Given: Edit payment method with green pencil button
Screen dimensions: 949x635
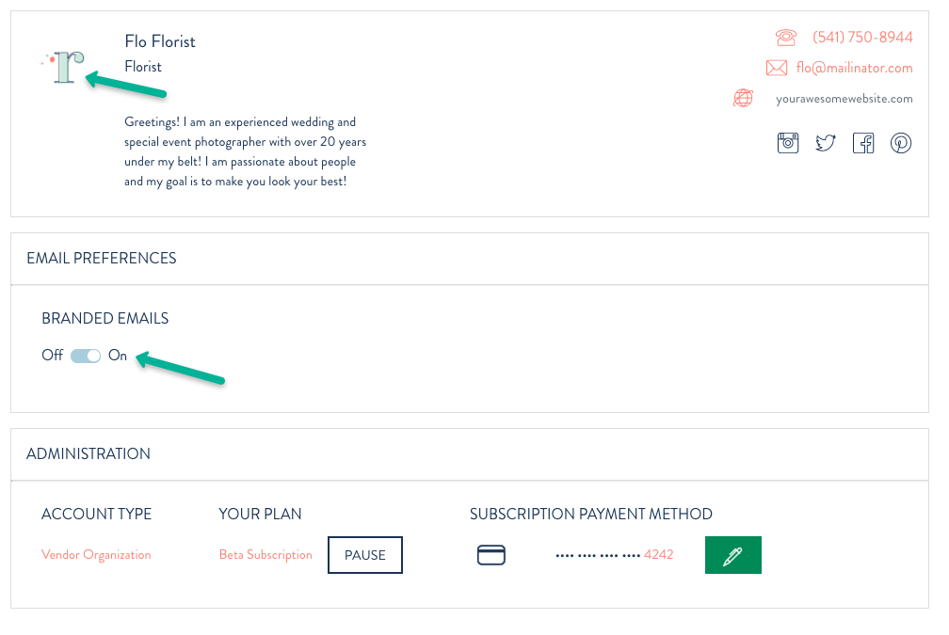Looking at the screenshot, I should coord(732,555).
